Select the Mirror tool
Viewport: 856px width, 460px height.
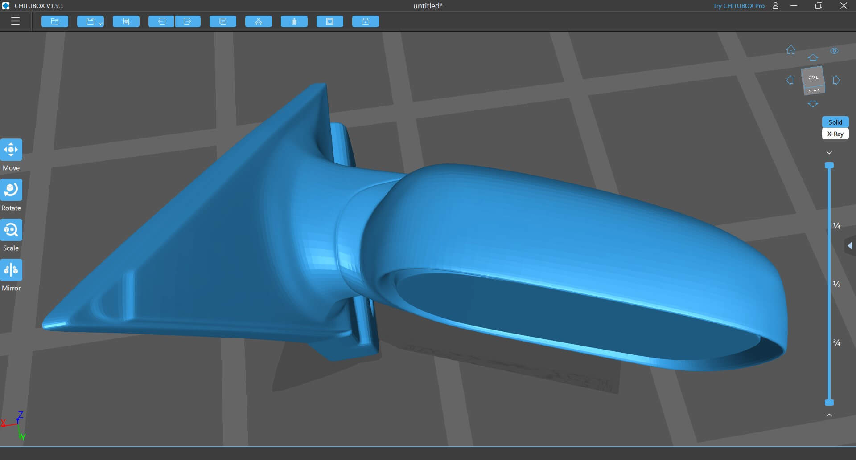pyautogui.click(x=11, y=270)
